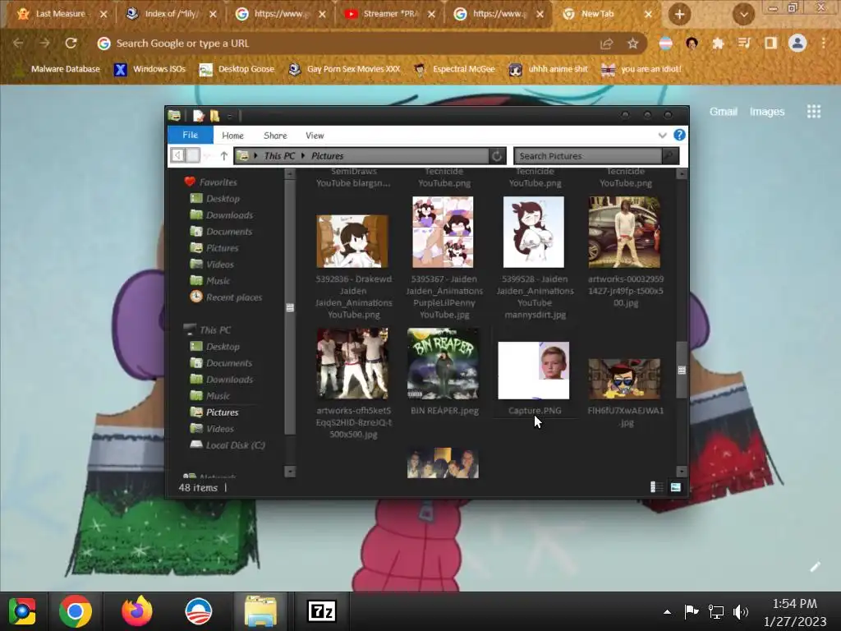The image size is (841, 631).
Task: Open Chrome three-dot menu
Action: pyautogui.click(x=824, y=44)
